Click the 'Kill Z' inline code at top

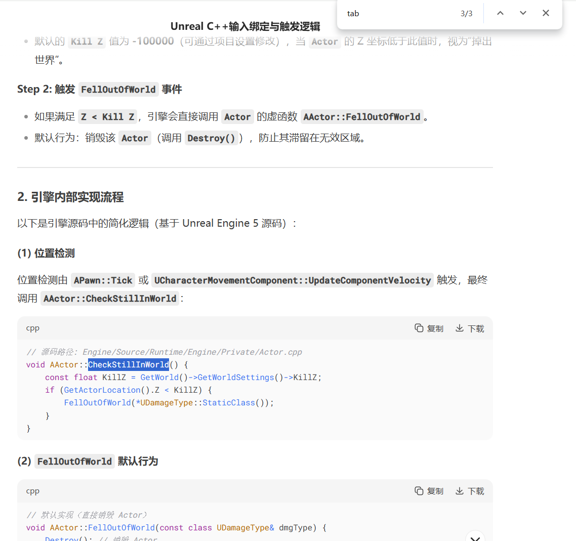pos(87,41)
